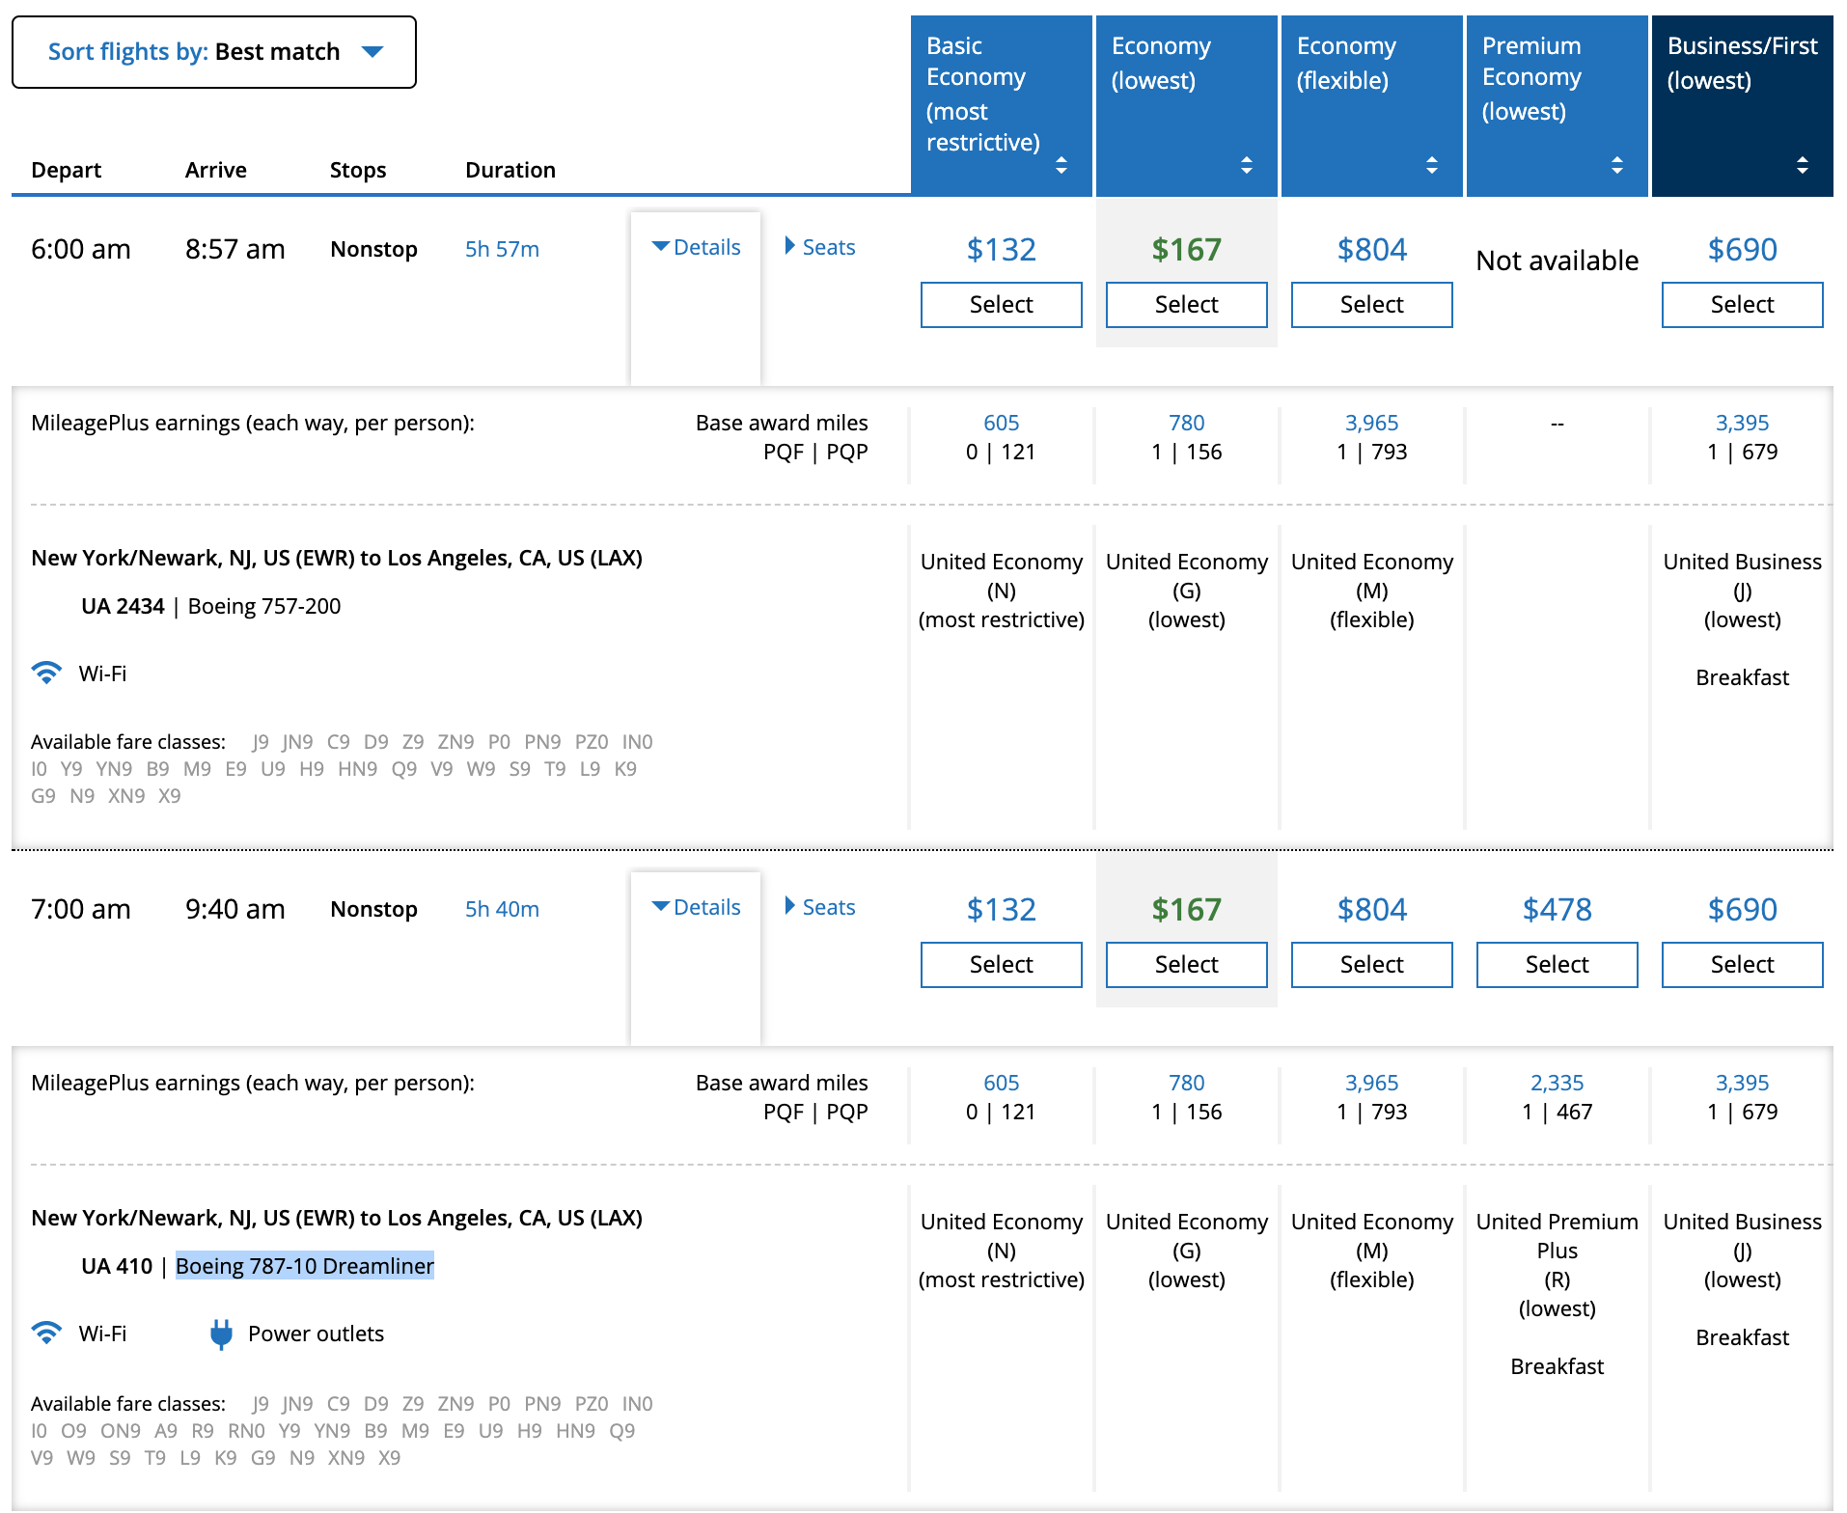Viewport: 1847px width, 1513px height.
Task: Click the $690 price on 7:00 am flight
Action: [1743, 910]
